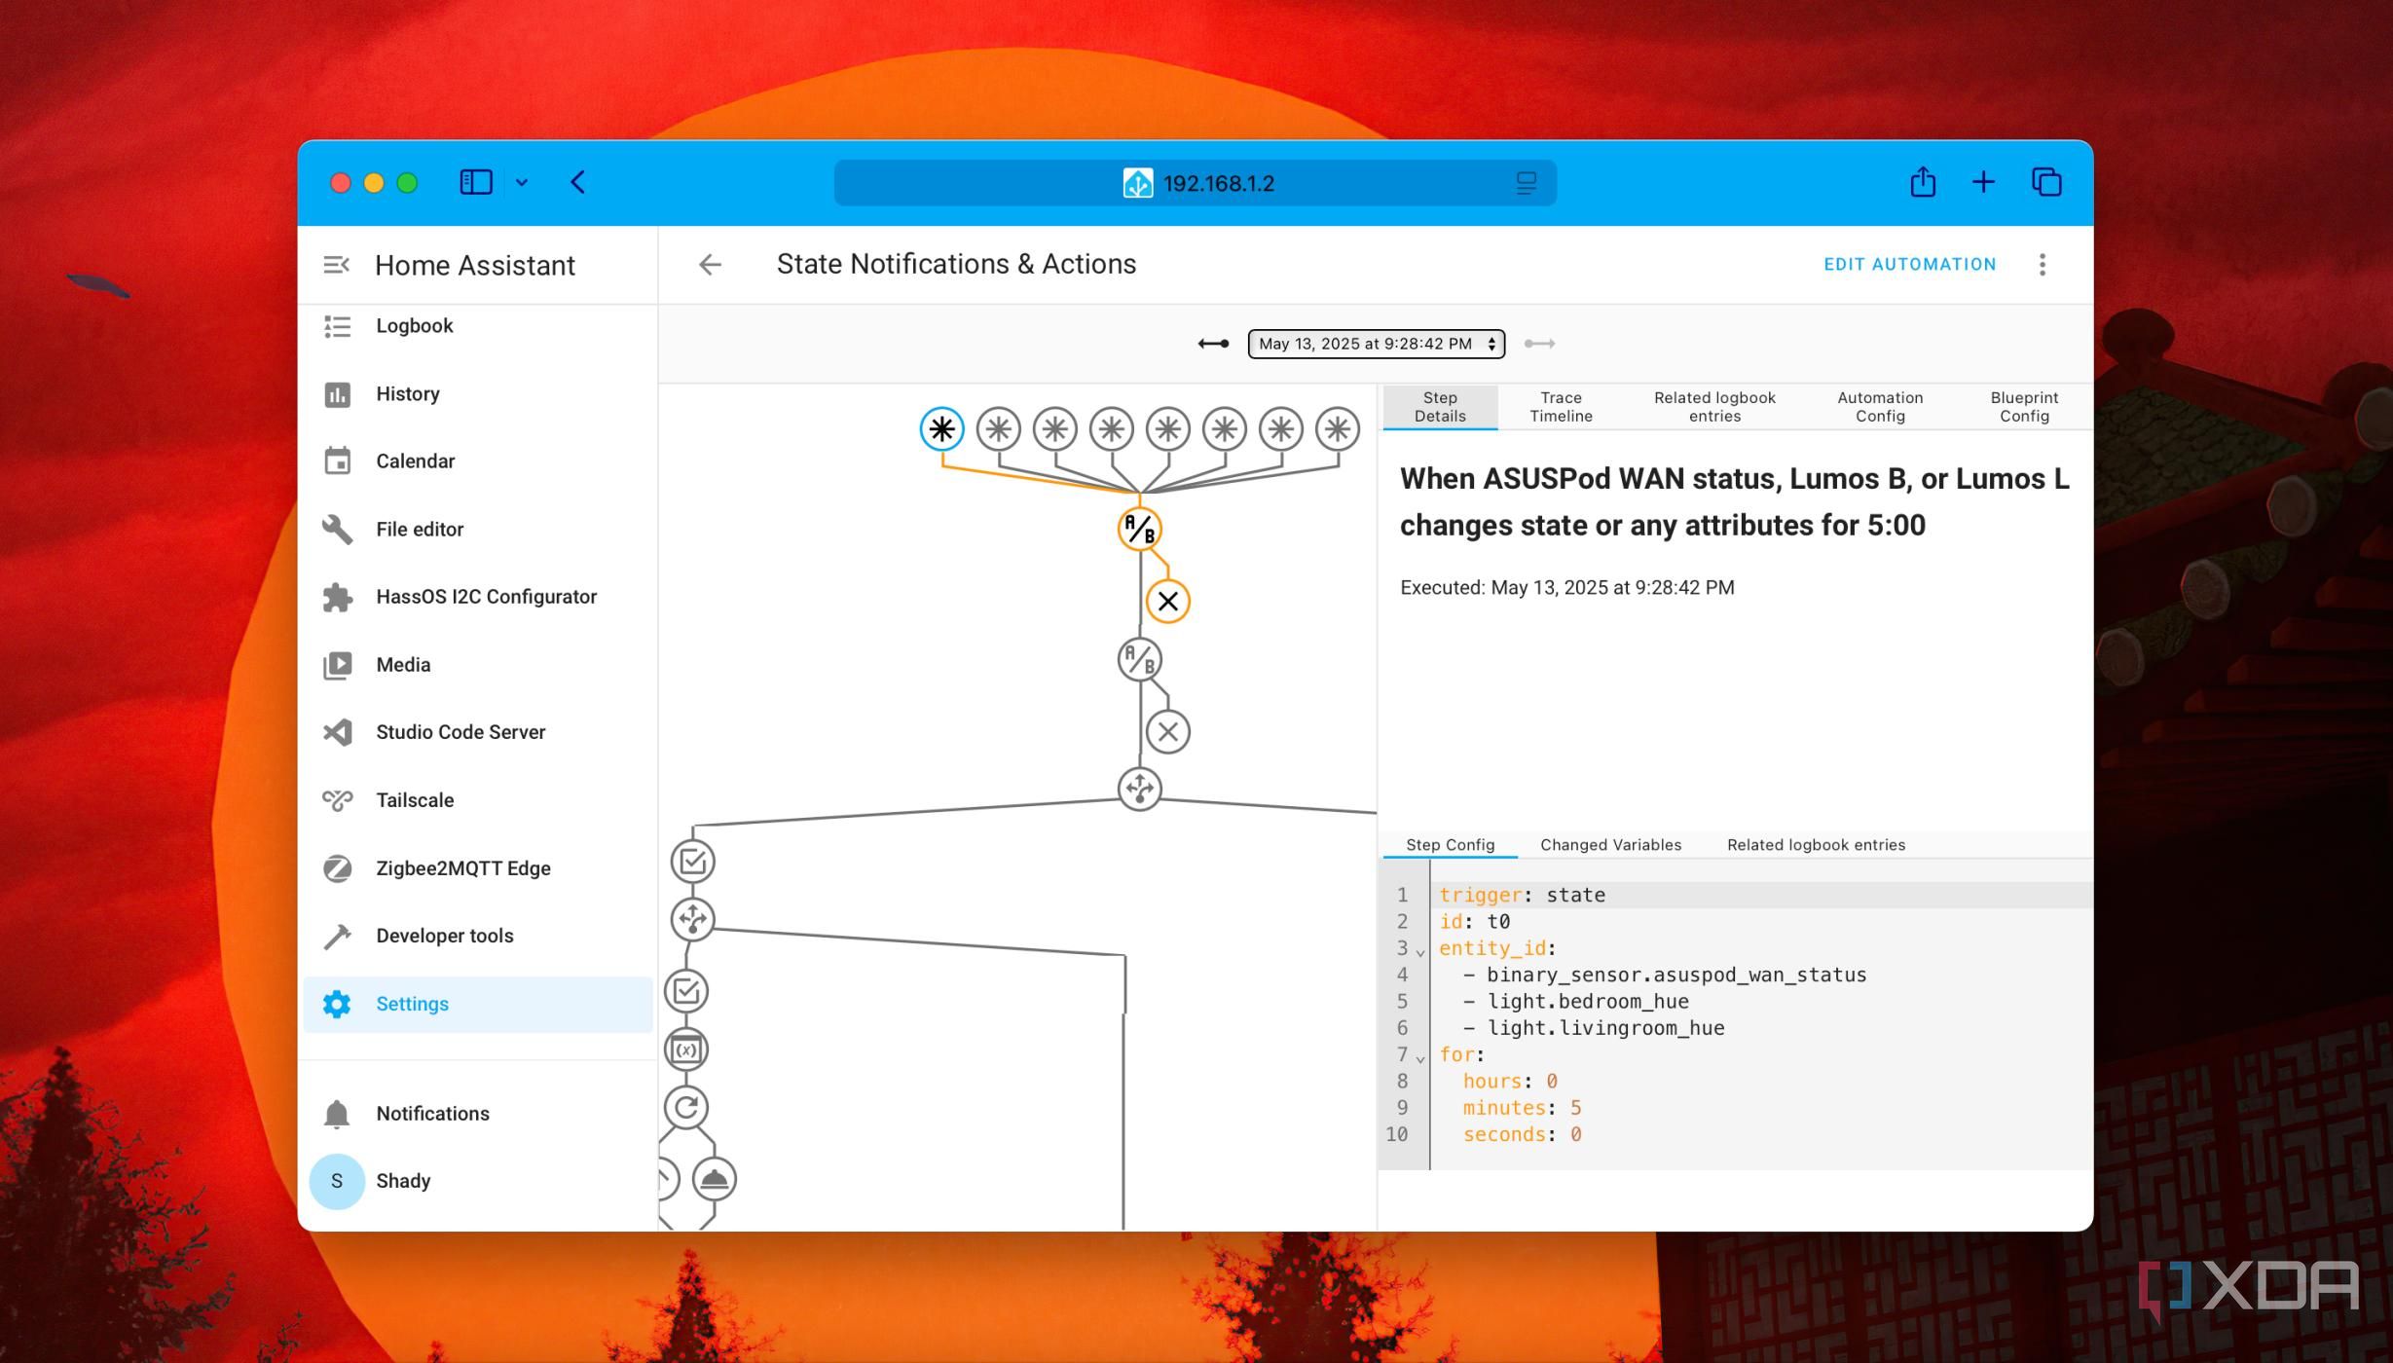Select the orange A/B condition node
2393x1363 pixels.
point(1139,530)
